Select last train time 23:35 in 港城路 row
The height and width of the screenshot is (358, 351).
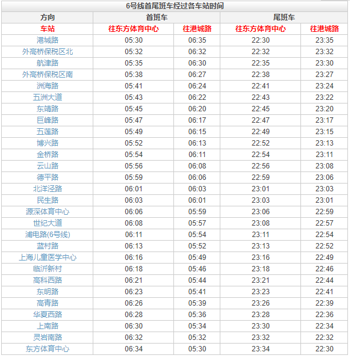(x=325, y=40)
